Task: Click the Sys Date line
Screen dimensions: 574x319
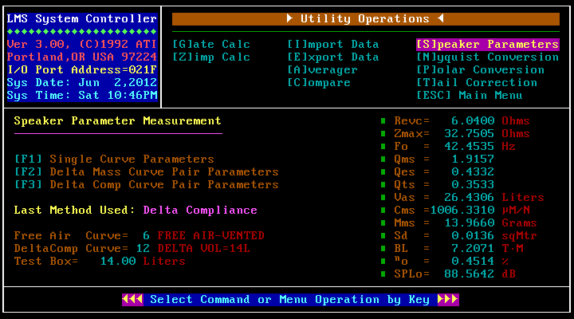Action: 82,83
